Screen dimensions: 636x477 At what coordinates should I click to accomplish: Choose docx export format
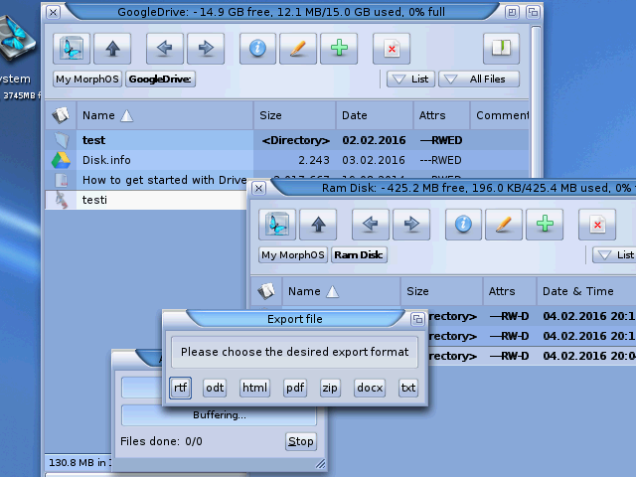pyautogui.click(x=370, y=388)
